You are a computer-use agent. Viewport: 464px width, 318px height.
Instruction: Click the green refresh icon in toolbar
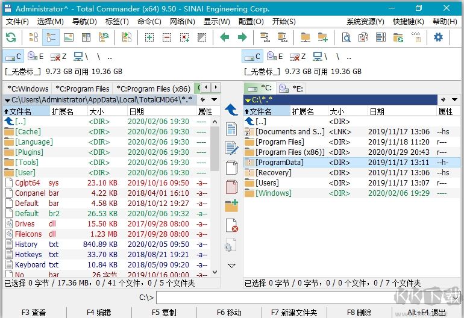coord(11,37)
